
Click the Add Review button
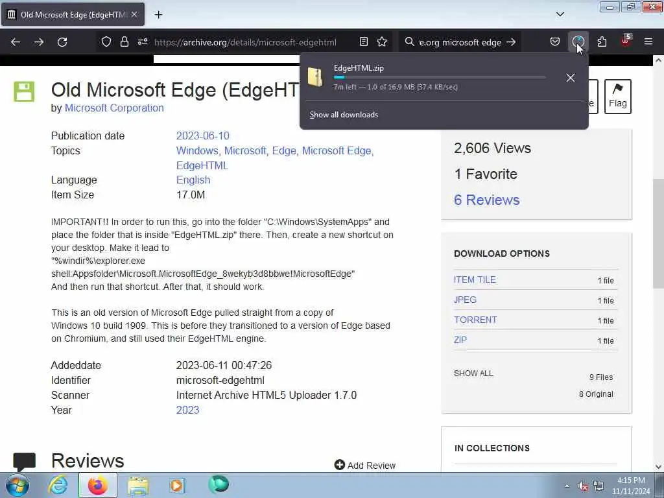[x=364, y=466]
